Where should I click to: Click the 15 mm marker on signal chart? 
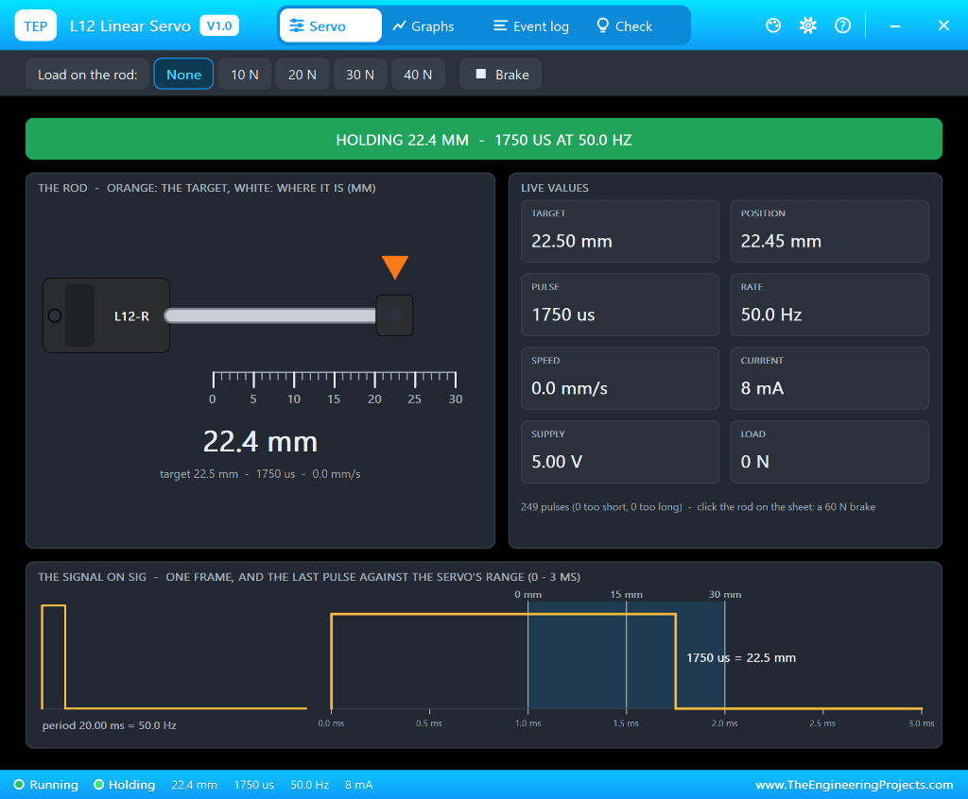point(626,594)
